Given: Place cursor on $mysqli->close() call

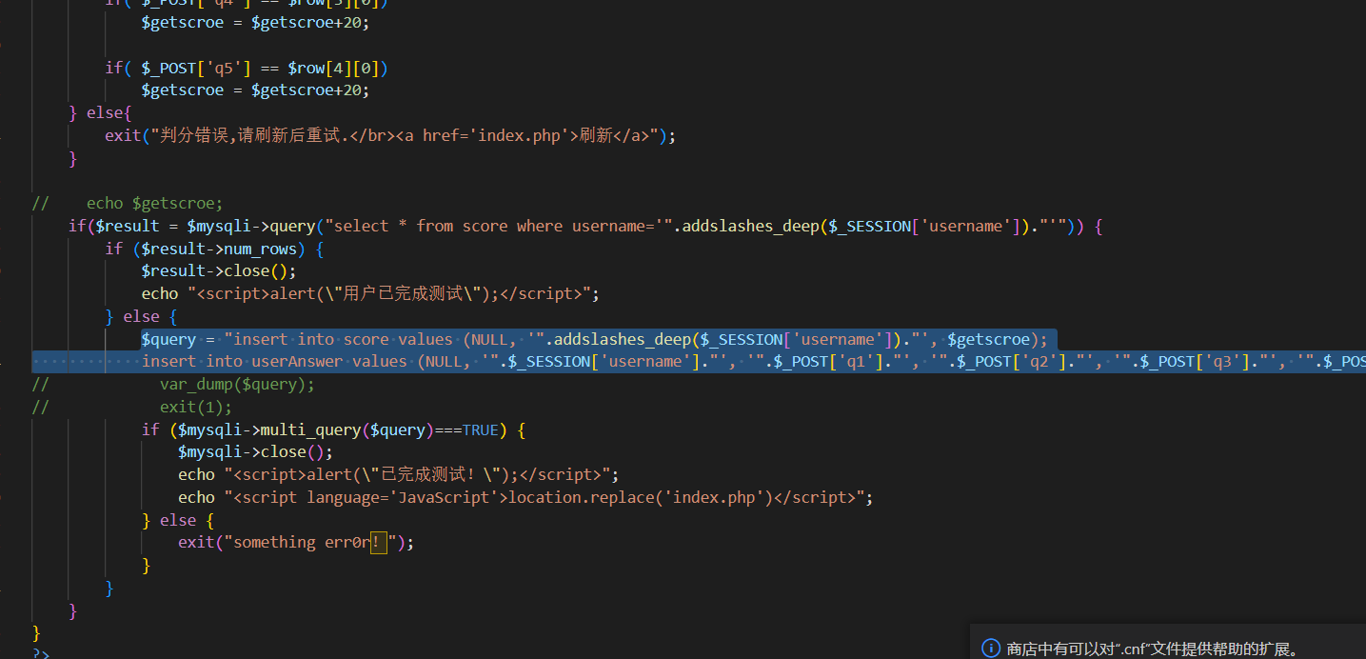Looking at the screenshot, I should pos(255,451).
